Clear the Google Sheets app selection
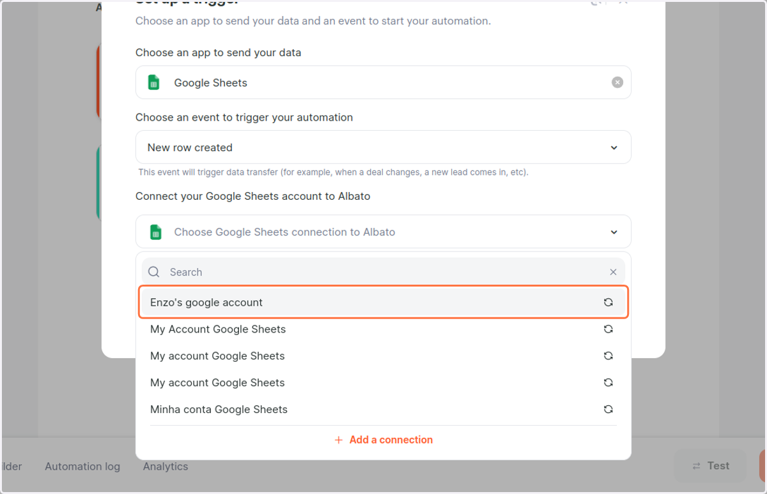 [x=617, y=82]
